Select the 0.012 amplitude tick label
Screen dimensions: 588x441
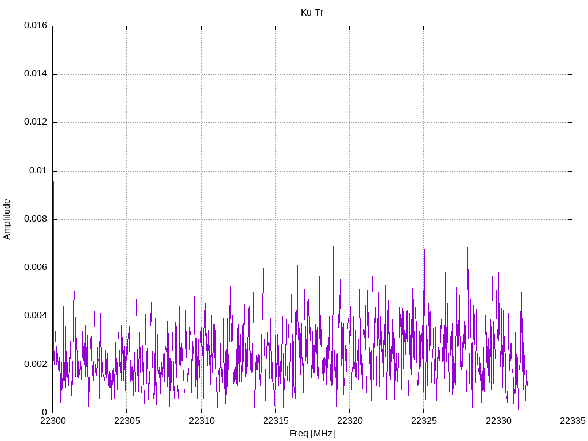(x=35, y=122)
